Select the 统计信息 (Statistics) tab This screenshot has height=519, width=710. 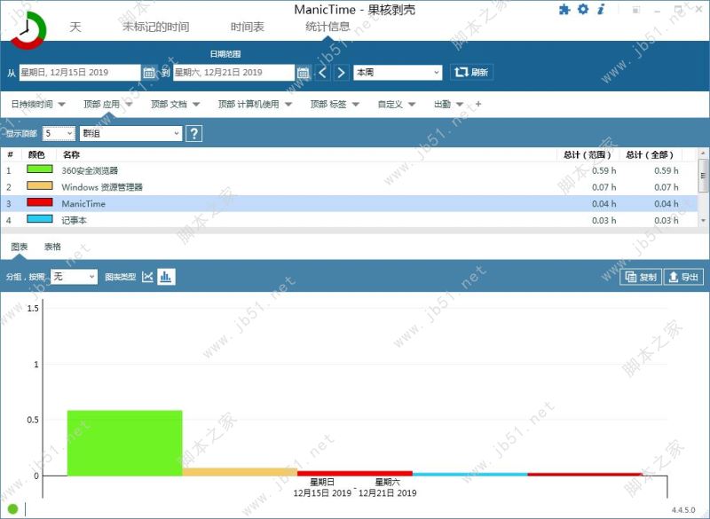(x=327, y=27)
